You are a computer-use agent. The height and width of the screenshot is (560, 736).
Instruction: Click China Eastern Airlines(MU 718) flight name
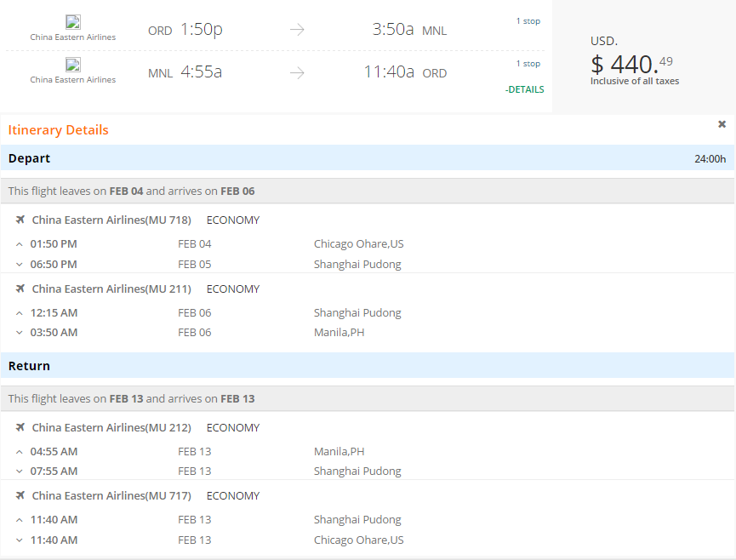pyautogui.click(x=111, y=220)
